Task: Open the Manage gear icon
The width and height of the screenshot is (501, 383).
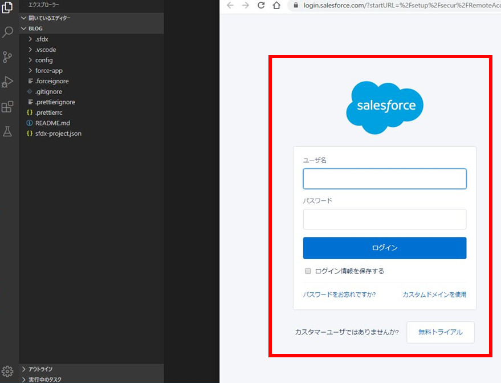Action: pos(7,371)
